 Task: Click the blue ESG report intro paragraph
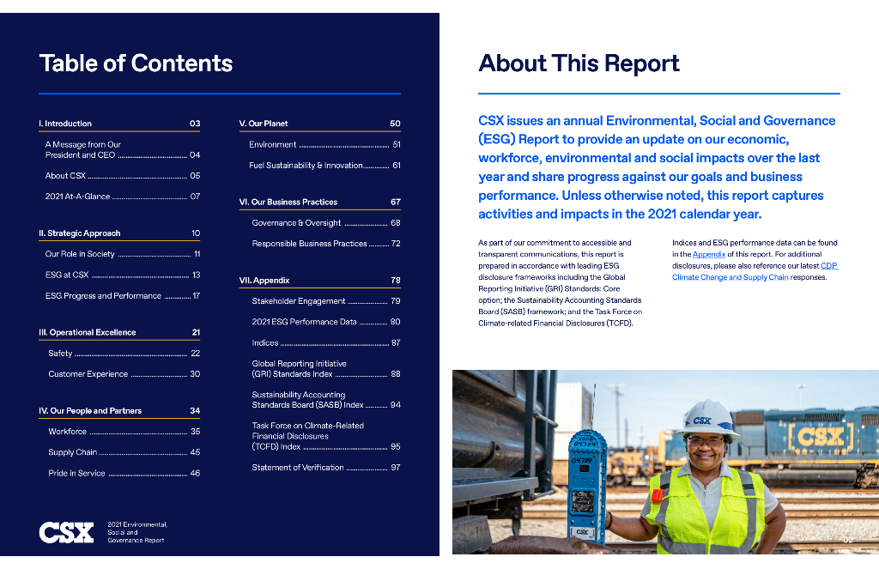click(x=657, y=167)
